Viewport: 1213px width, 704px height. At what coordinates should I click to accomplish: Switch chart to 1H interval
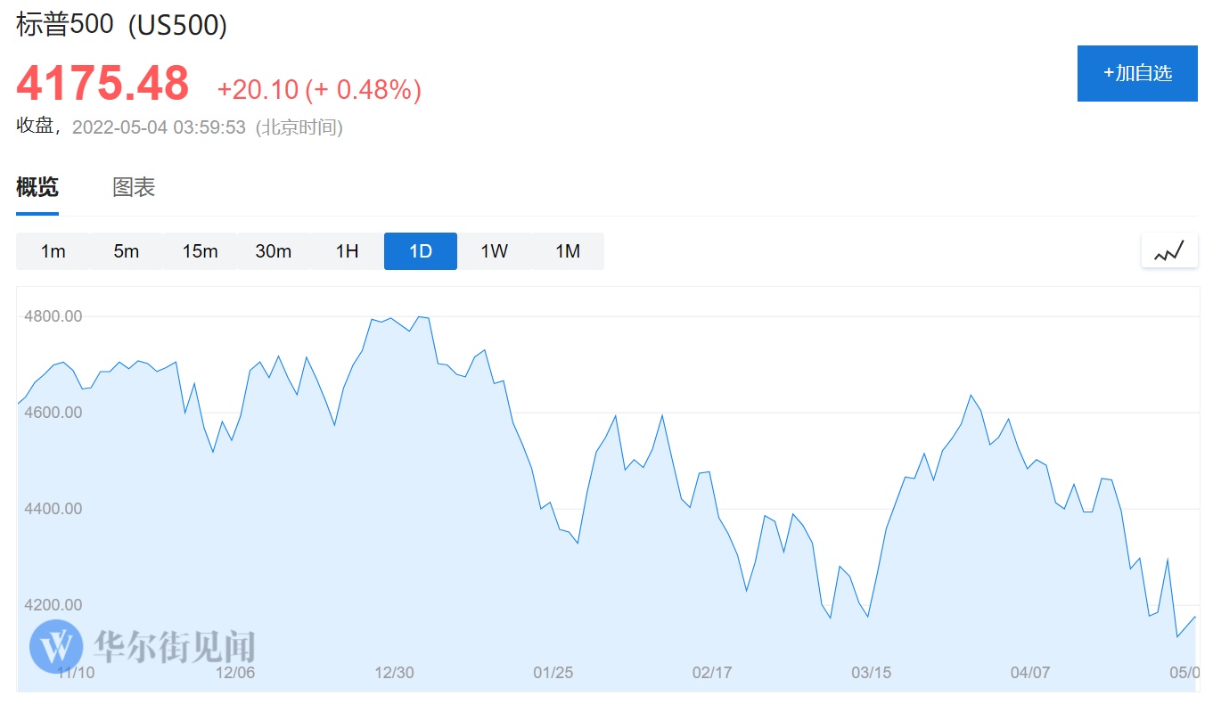pyautogui.click(x=347, y=251)
